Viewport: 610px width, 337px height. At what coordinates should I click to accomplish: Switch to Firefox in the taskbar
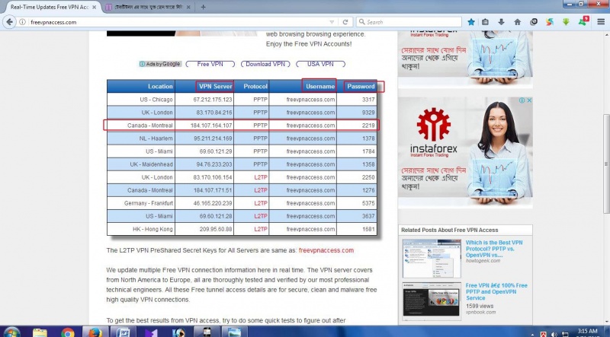point(95,332)
